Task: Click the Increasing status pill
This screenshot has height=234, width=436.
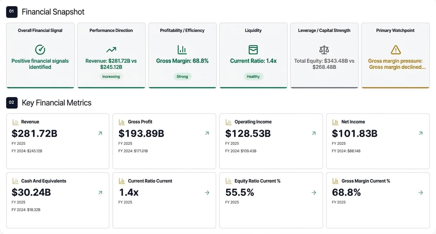Action: [x=111, y=77]
